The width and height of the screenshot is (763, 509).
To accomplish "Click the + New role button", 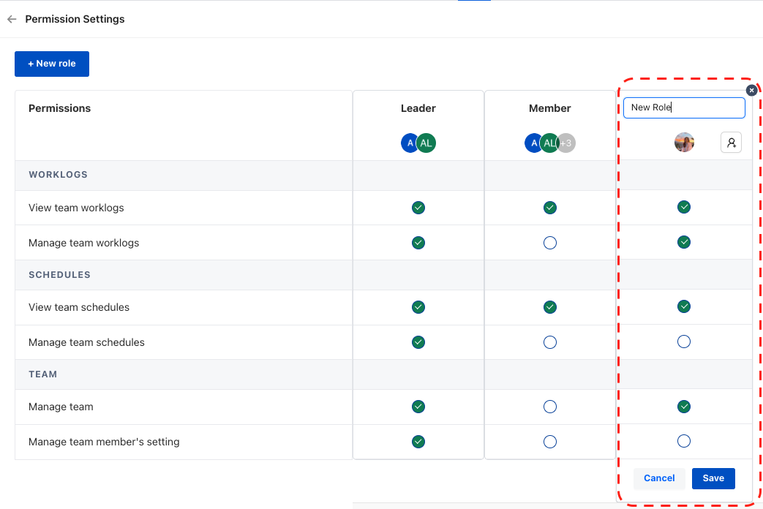I will click(52, 64).
